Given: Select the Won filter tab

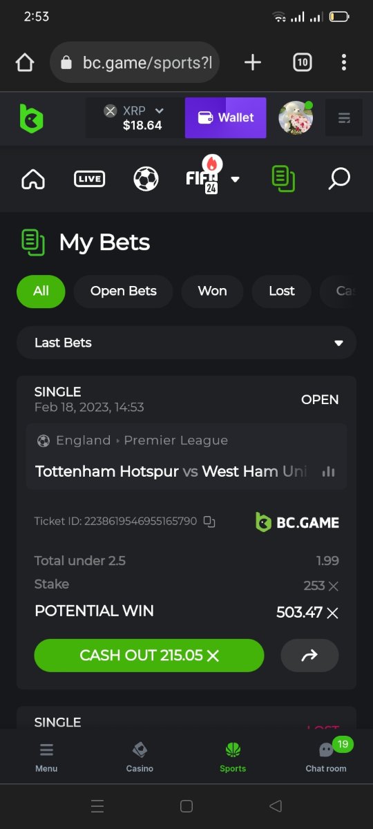Looking at the screenshot, I should [x=212, y=291].
